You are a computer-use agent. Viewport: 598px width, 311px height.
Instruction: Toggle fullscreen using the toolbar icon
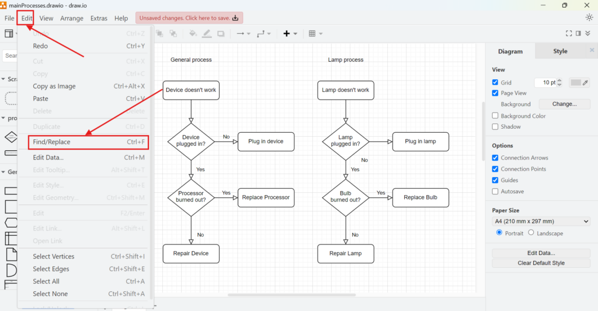click(x=569, y=34)
